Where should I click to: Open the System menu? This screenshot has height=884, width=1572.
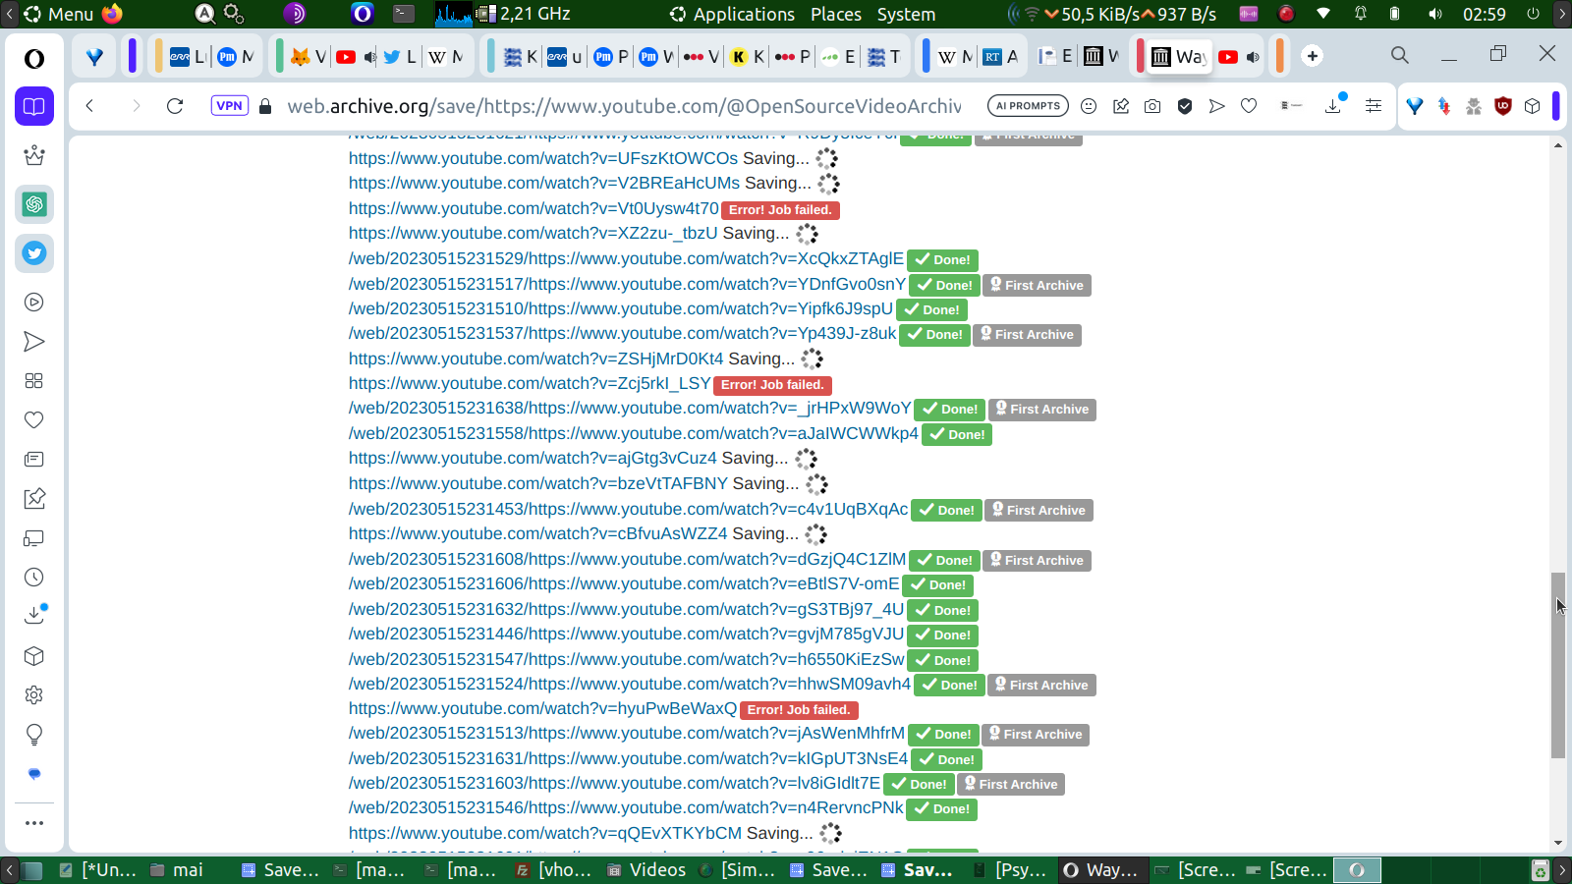point(906,14)
